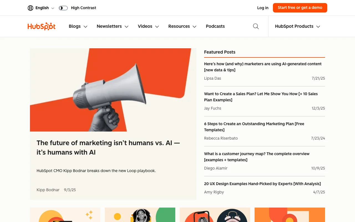The image size is (355, 222).
Task: Open the Log in link
Action: click(262, 8)
